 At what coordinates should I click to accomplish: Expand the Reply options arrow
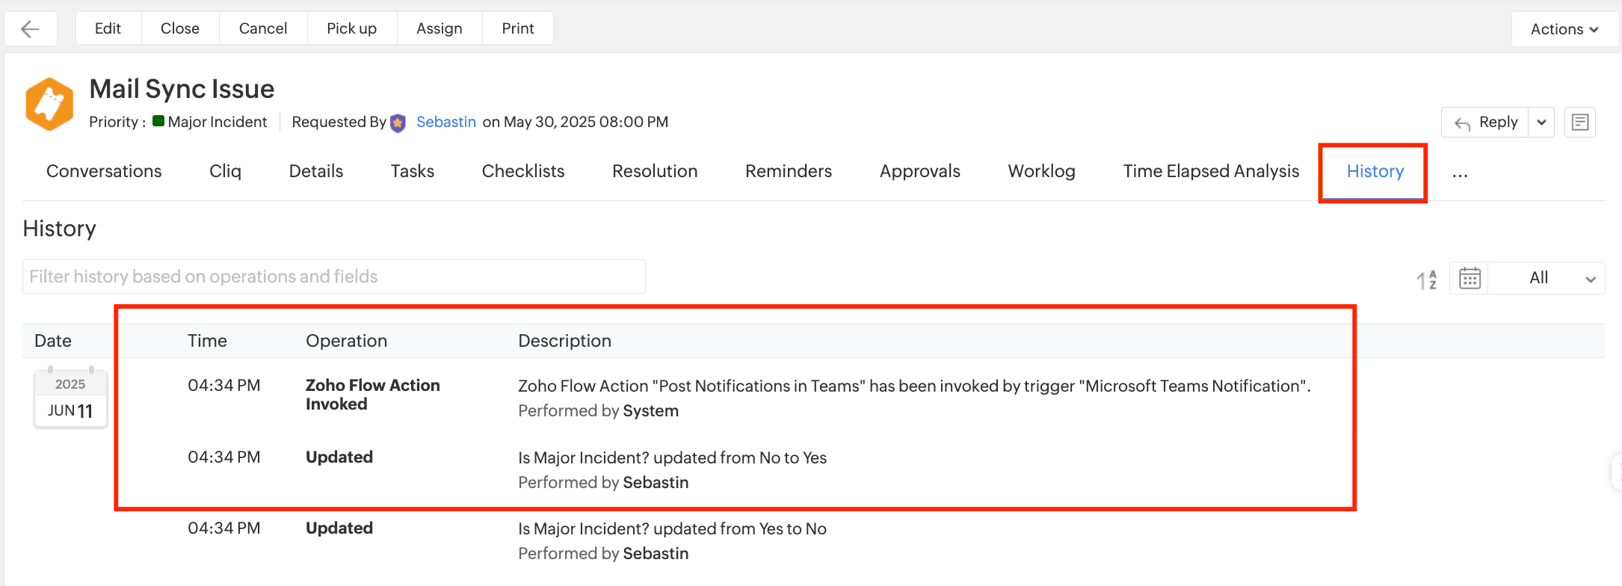pos(1541,123)
